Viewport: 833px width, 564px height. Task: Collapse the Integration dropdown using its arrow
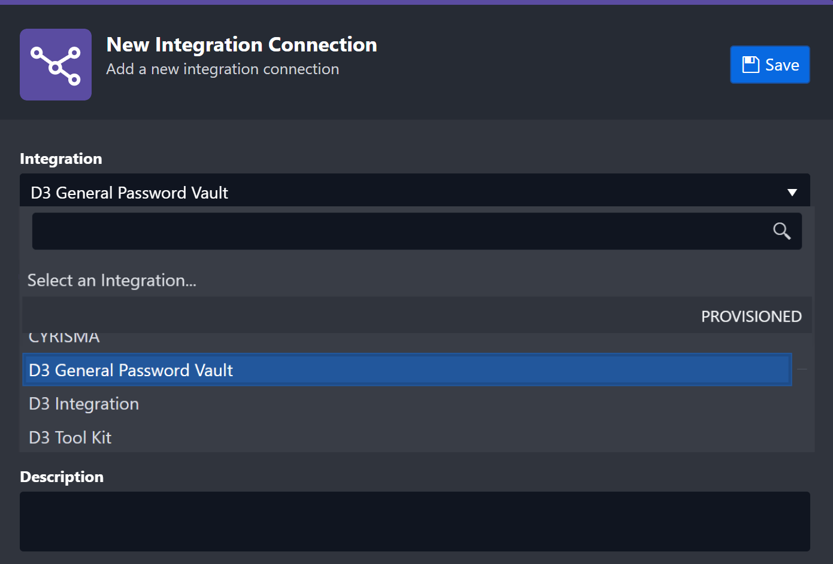(x=792, y=193)
